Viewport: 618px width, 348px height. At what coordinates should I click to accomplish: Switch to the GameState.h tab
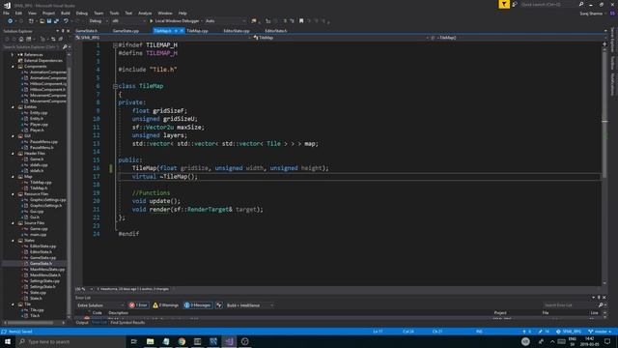point(86,31)
